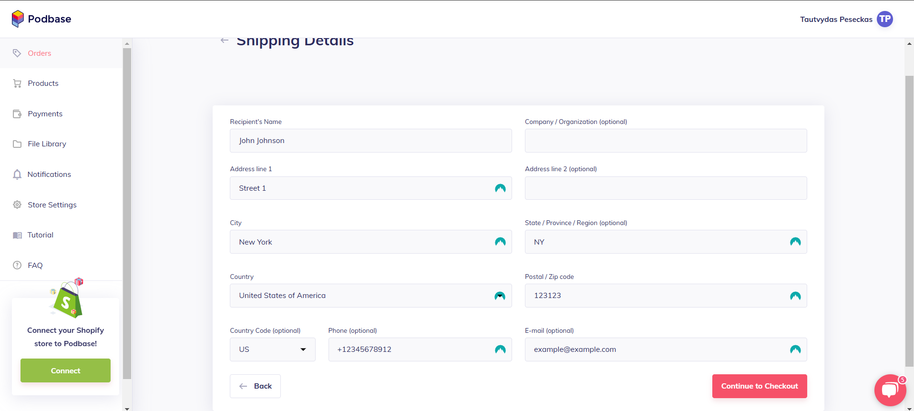Open the Country dropdown
914x411 pixels.
(x=370, y=296)
